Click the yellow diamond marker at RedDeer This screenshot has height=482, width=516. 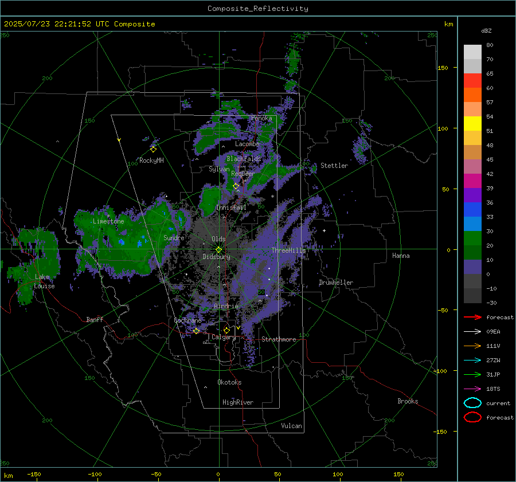[236, 186]
